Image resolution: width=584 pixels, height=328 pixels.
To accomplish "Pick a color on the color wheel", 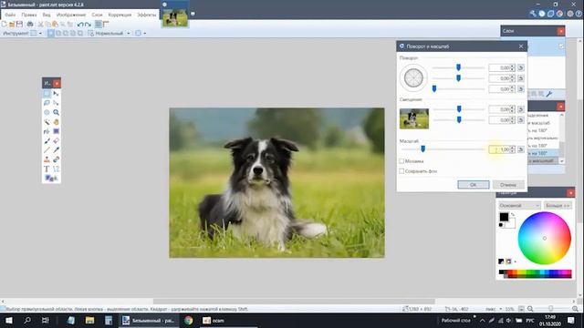I will pyautogui.click(x=545, y=238).
